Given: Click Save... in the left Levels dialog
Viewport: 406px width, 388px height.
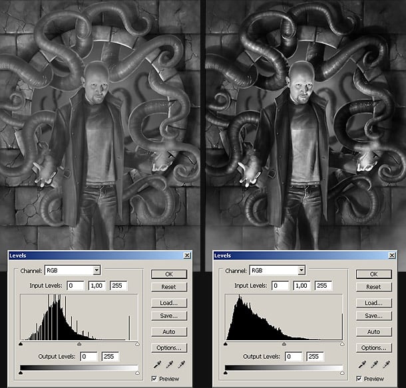Looking at the screenshot, I should click(169, 316).
